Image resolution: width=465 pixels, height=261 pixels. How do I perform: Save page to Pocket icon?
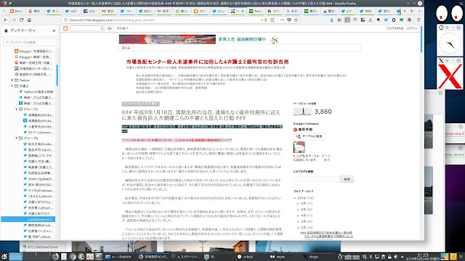point(289,20)
